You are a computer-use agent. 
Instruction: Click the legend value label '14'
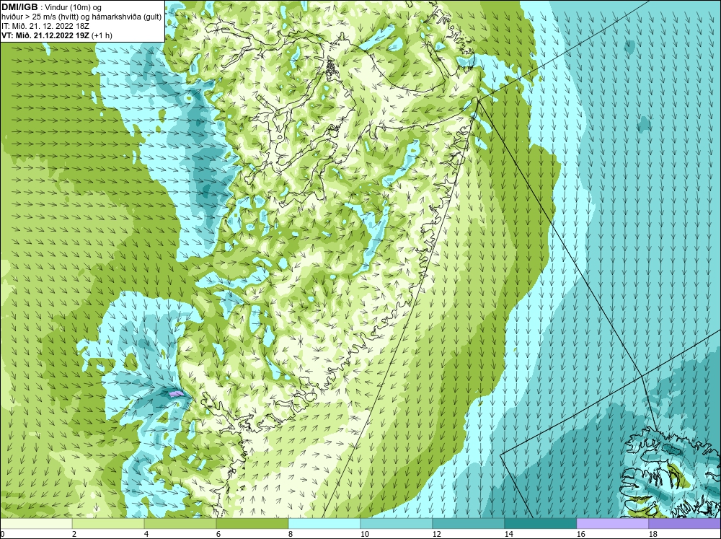coord(508,534)
